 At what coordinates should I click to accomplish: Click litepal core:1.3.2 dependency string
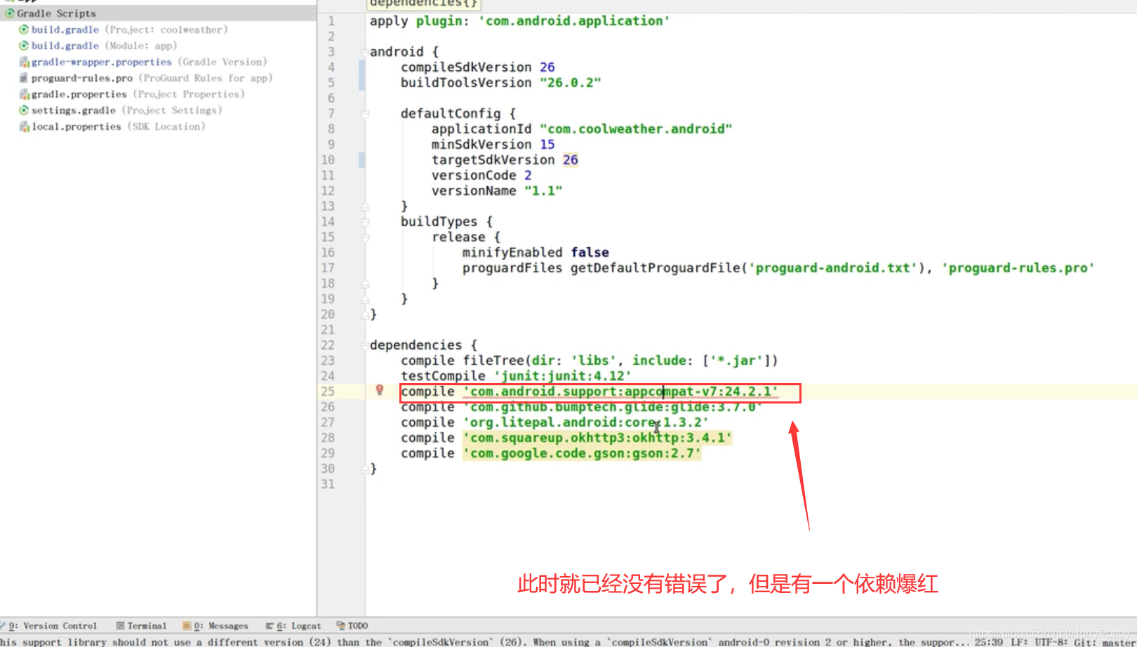(585, 422)
